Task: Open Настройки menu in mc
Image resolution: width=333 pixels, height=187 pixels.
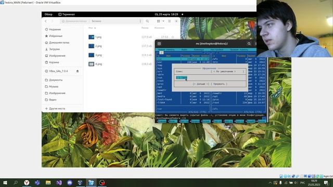Action: [x=217, y=50]
